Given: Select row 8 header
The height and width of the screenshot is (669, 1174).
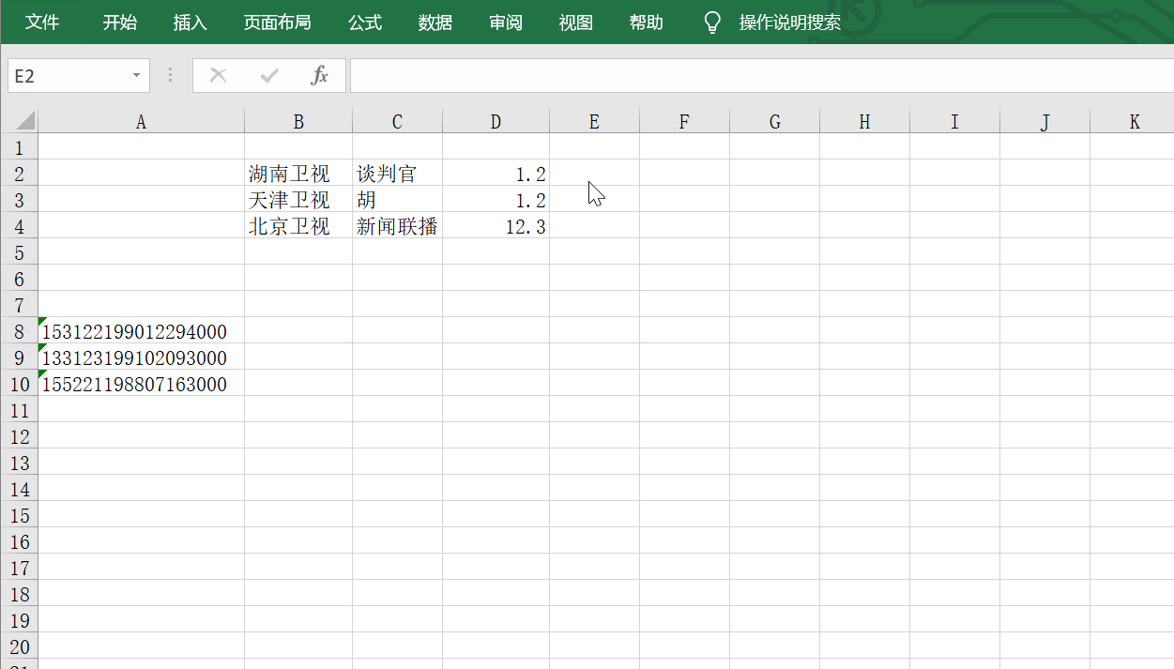Looking at the screenshot, I should tap(19, 331).
